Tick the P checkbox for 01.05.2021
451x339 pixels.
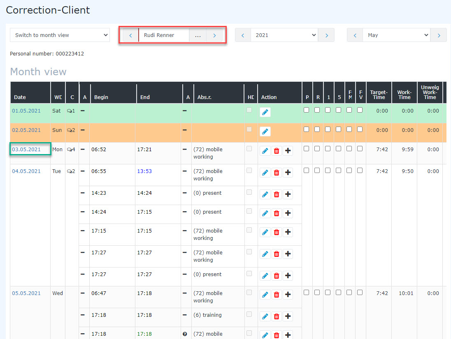(306, 110)
